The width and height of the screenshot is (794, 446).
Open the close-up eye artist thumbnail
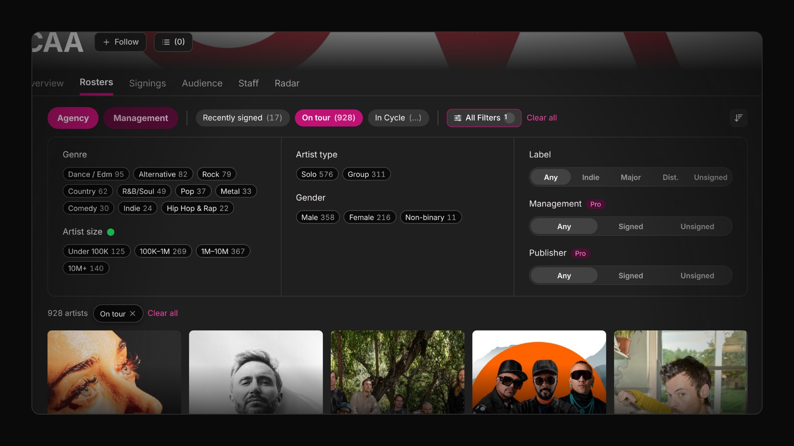114,372
